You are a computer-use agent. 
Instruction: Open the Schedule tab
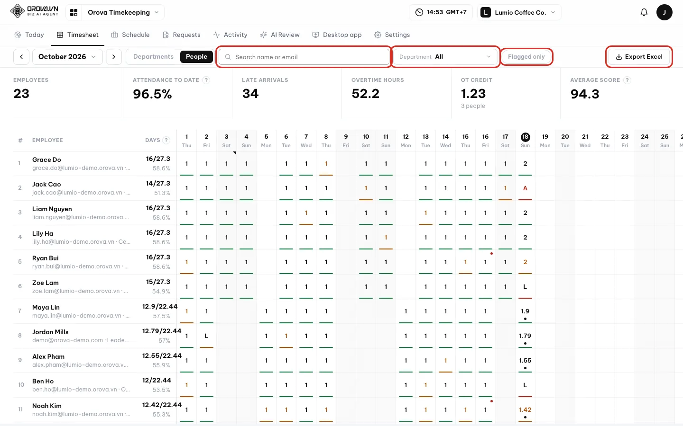130,35
